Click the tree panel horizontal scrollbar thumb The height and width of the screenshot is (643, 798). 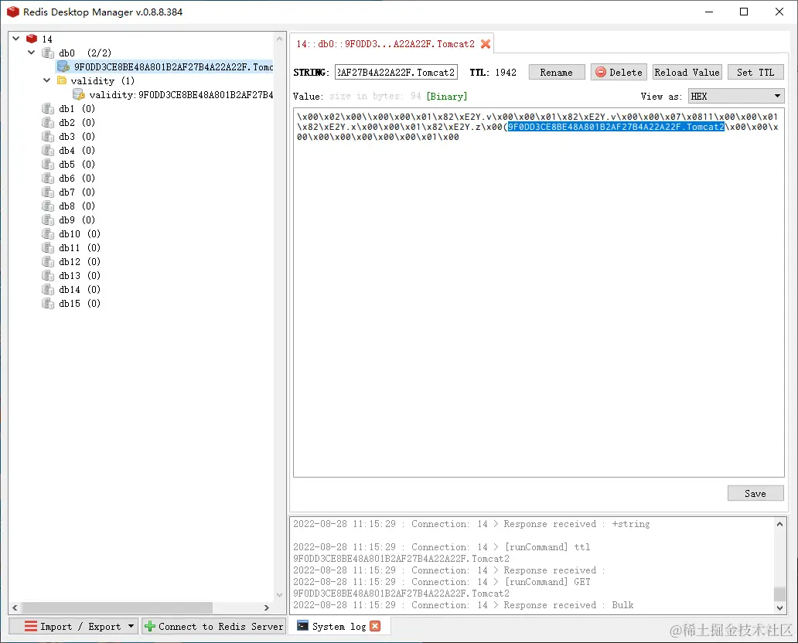[117, 607]
